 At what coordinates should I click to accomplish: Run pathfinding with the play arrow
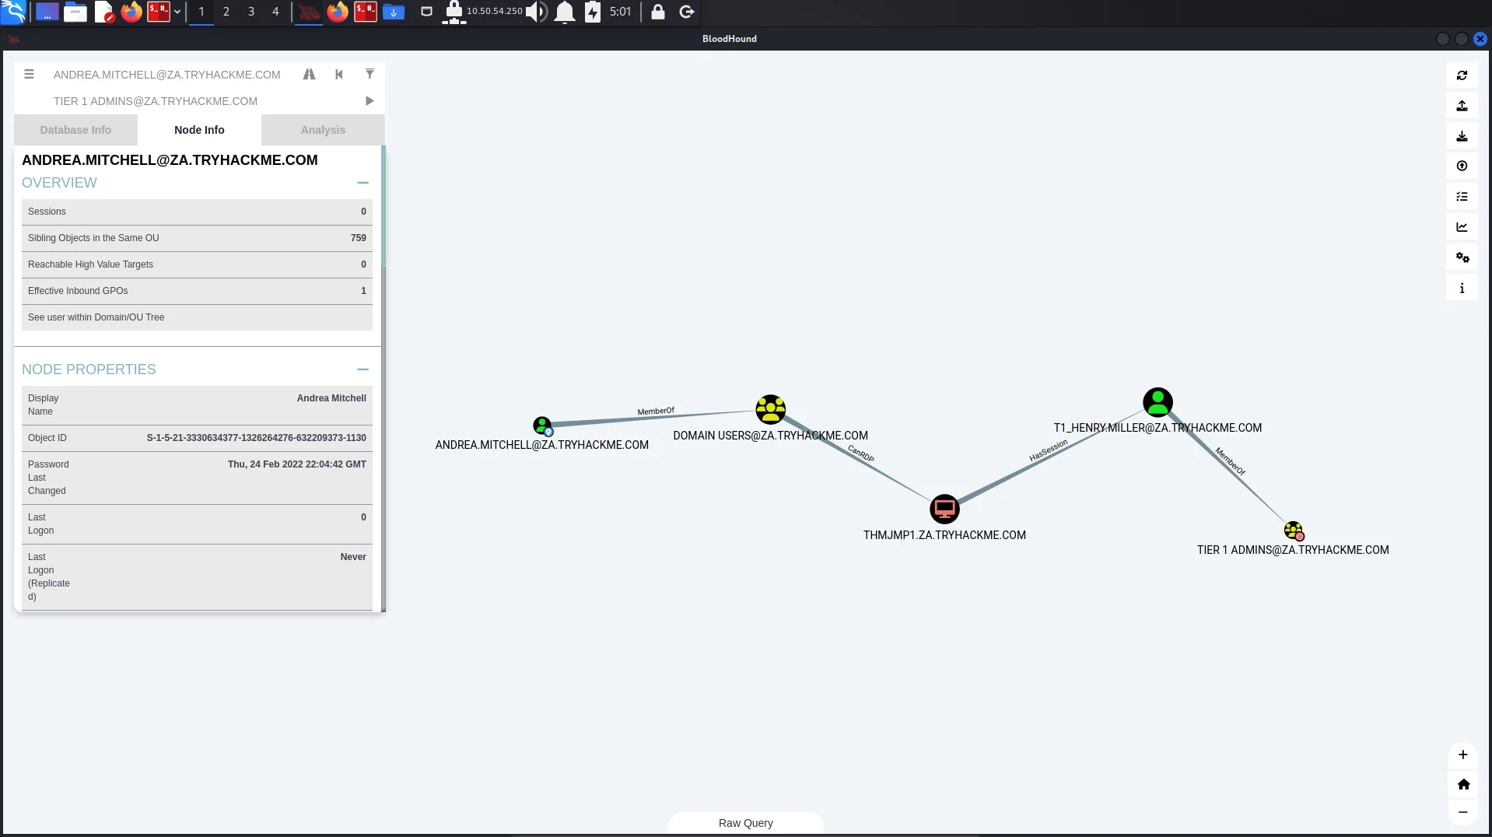(x=369, y=101)
